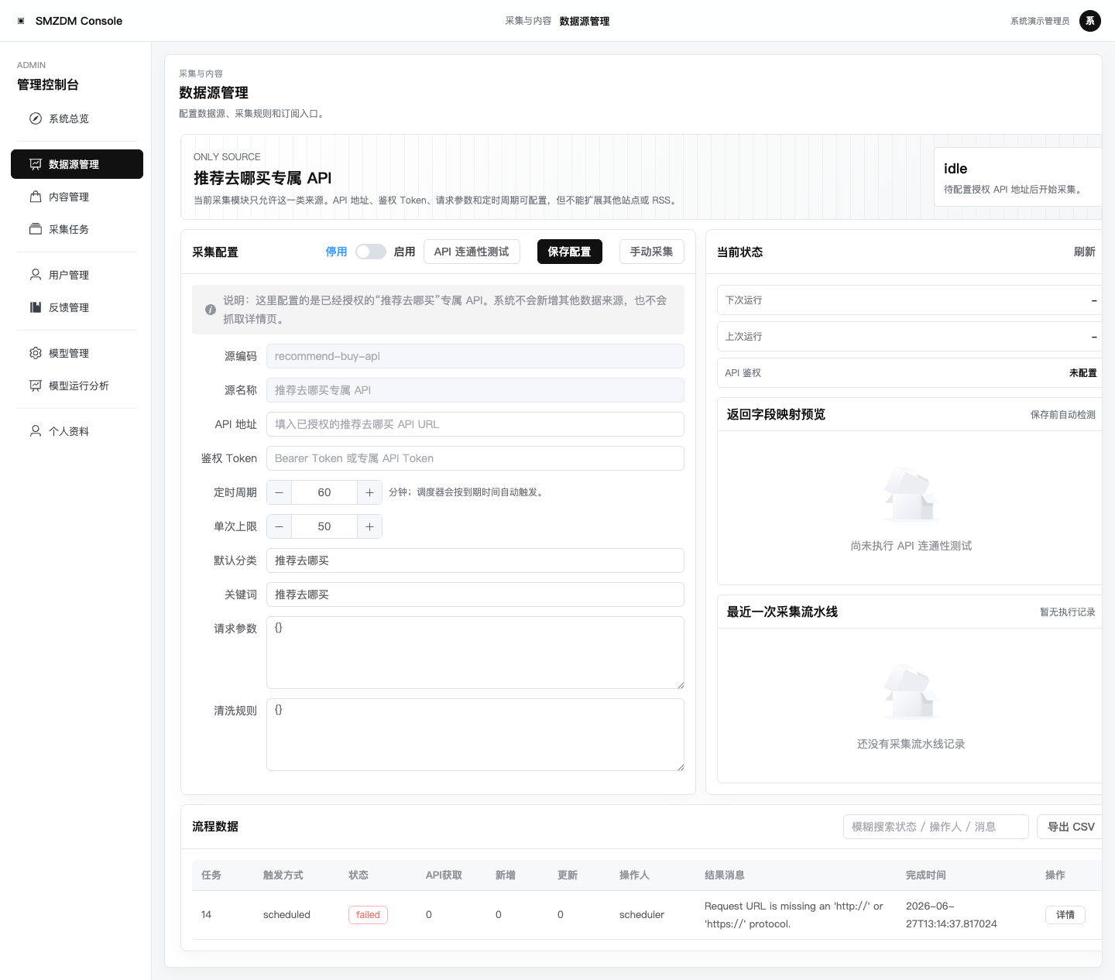The image size is (1115, 980).
Task: Open 反馈管理 in the sidebar
Action: pyautogui.click(x=77, y=307)
